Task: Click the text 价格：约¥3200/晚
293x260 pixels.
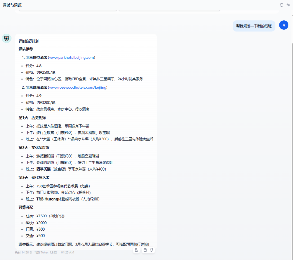Action: click(x=40, y=103)
